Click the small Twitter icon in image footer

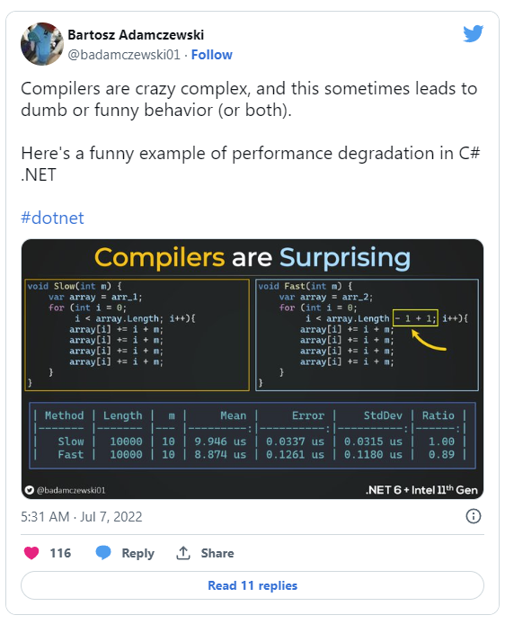pos(30,490)
